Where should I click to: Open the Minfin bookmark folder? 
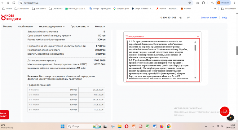[x=7, y=9]
